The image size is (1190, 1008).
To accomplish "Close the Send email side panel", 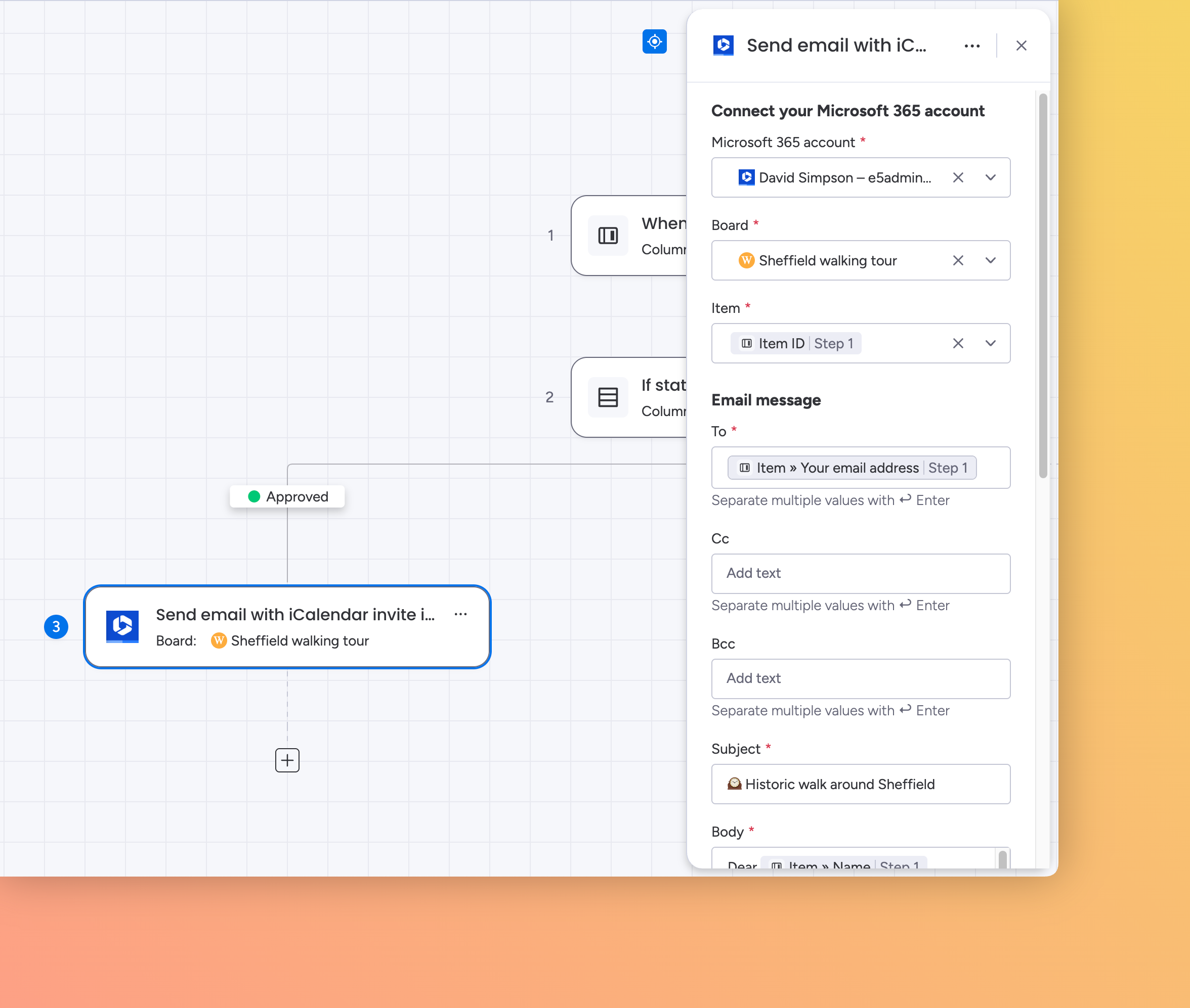I will [x=1021, y=45].
